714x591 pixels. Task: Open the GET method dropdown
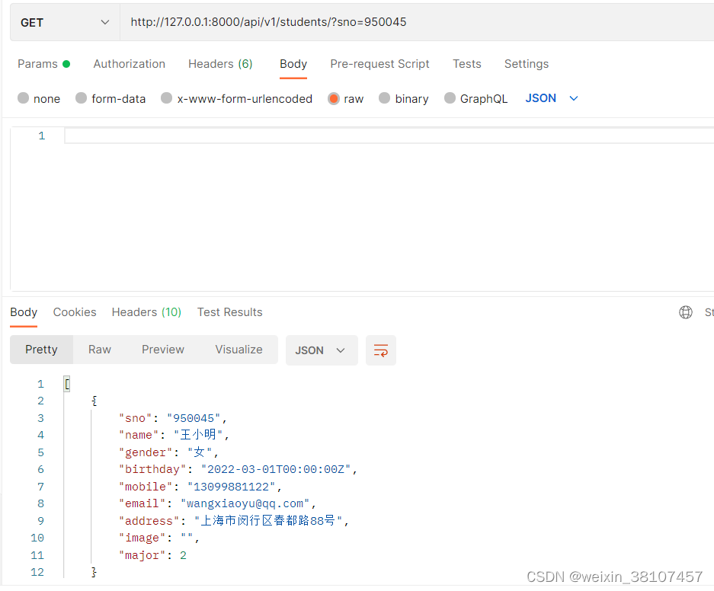[65, 22]
